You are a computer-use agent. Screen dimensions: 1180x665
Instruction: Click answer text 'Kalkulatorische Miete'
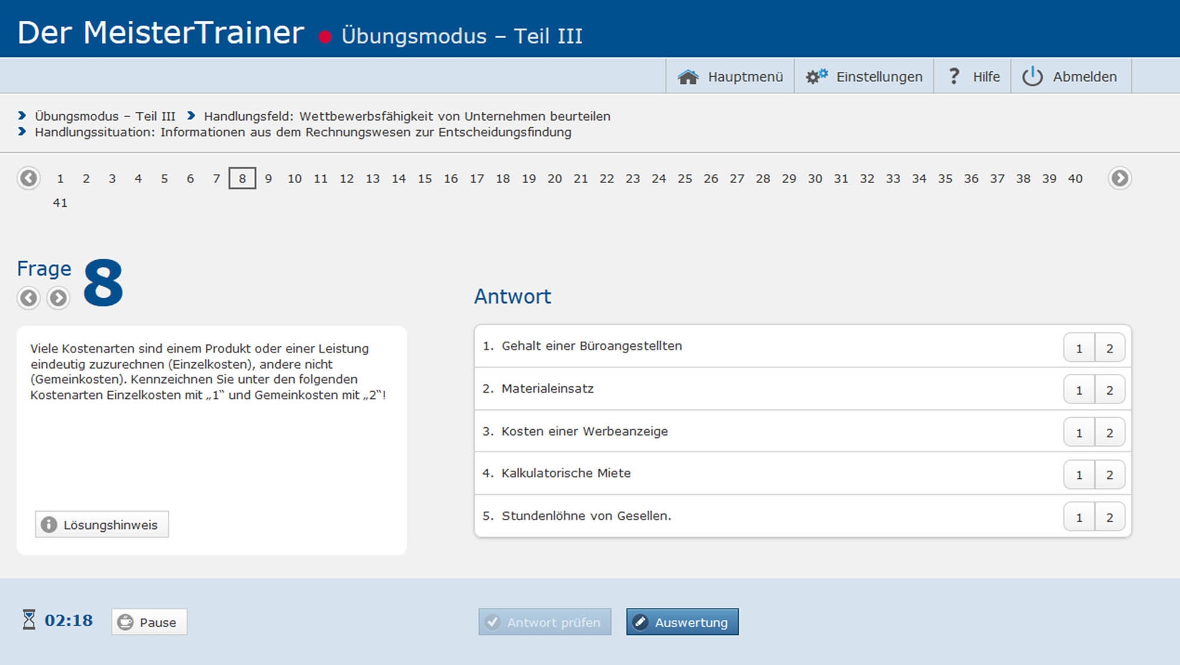click(x=566, y=473)
